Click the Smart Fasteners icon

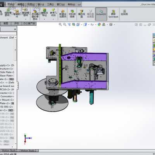(17, 14)
